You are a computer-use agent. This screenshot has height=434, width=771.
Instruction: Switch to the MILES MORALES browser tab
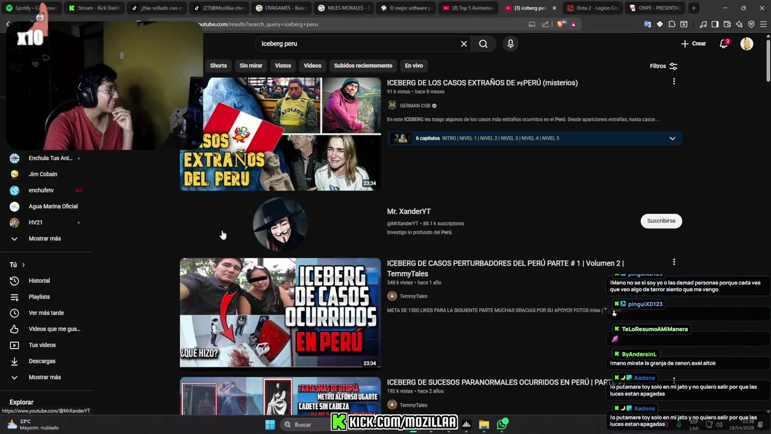(344, 8)
